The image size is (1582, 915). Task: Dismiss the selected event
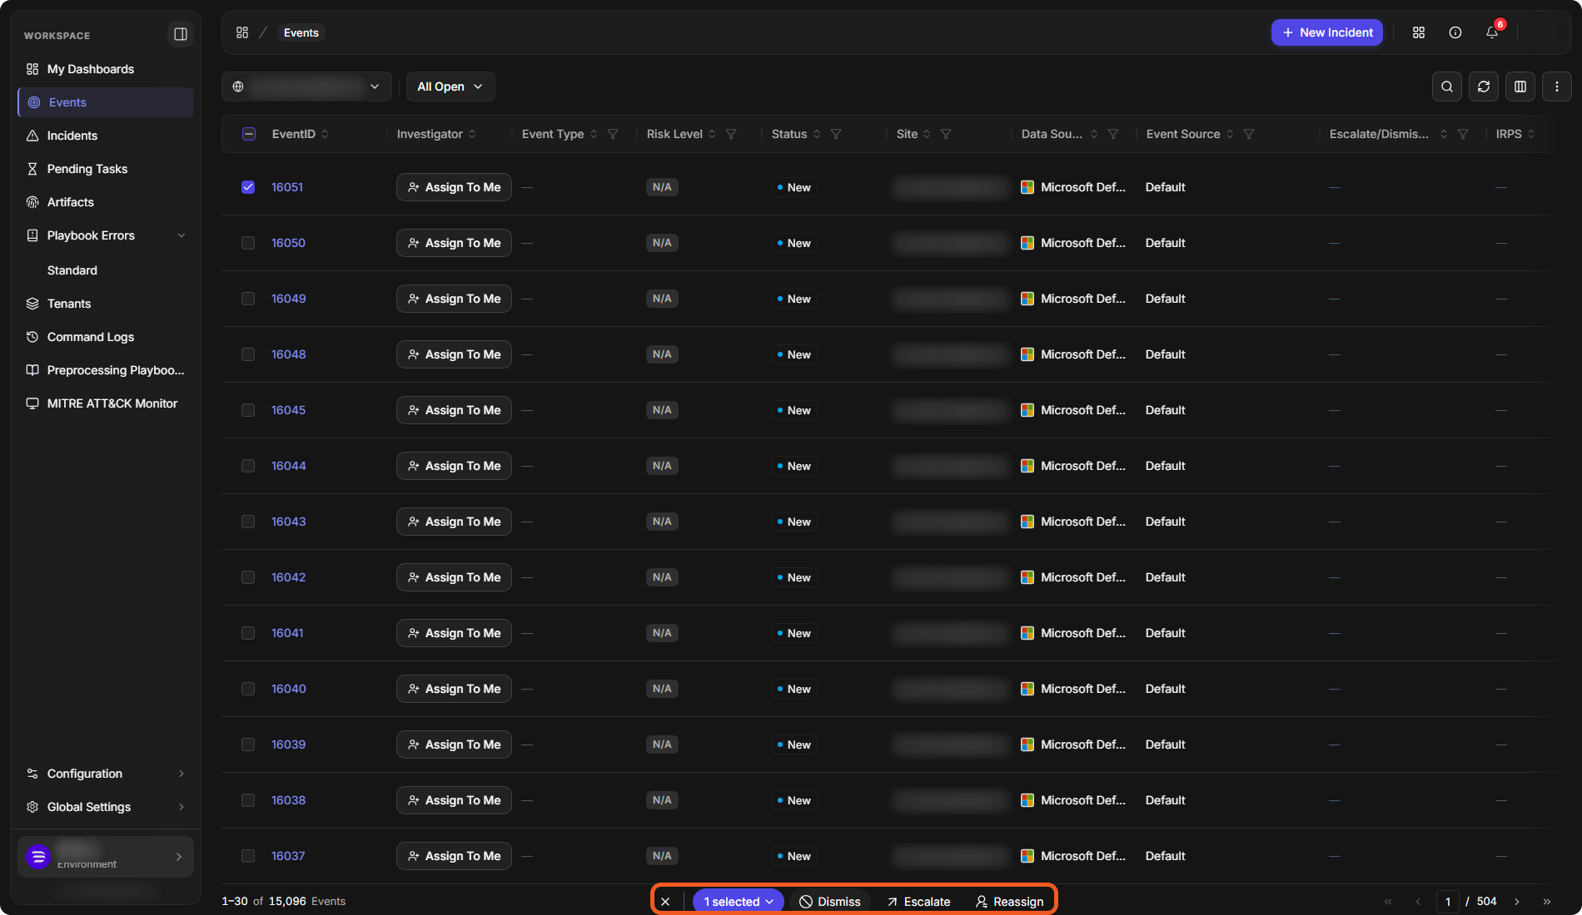pos(830,902)
